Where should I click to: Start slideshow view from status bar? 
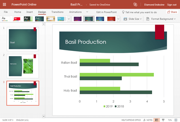(163, 120)
